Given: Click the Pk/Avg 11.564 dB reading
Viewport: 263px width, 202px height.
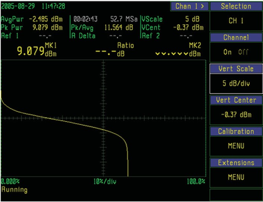Looking at the screenshot, I should coord(102,28).
